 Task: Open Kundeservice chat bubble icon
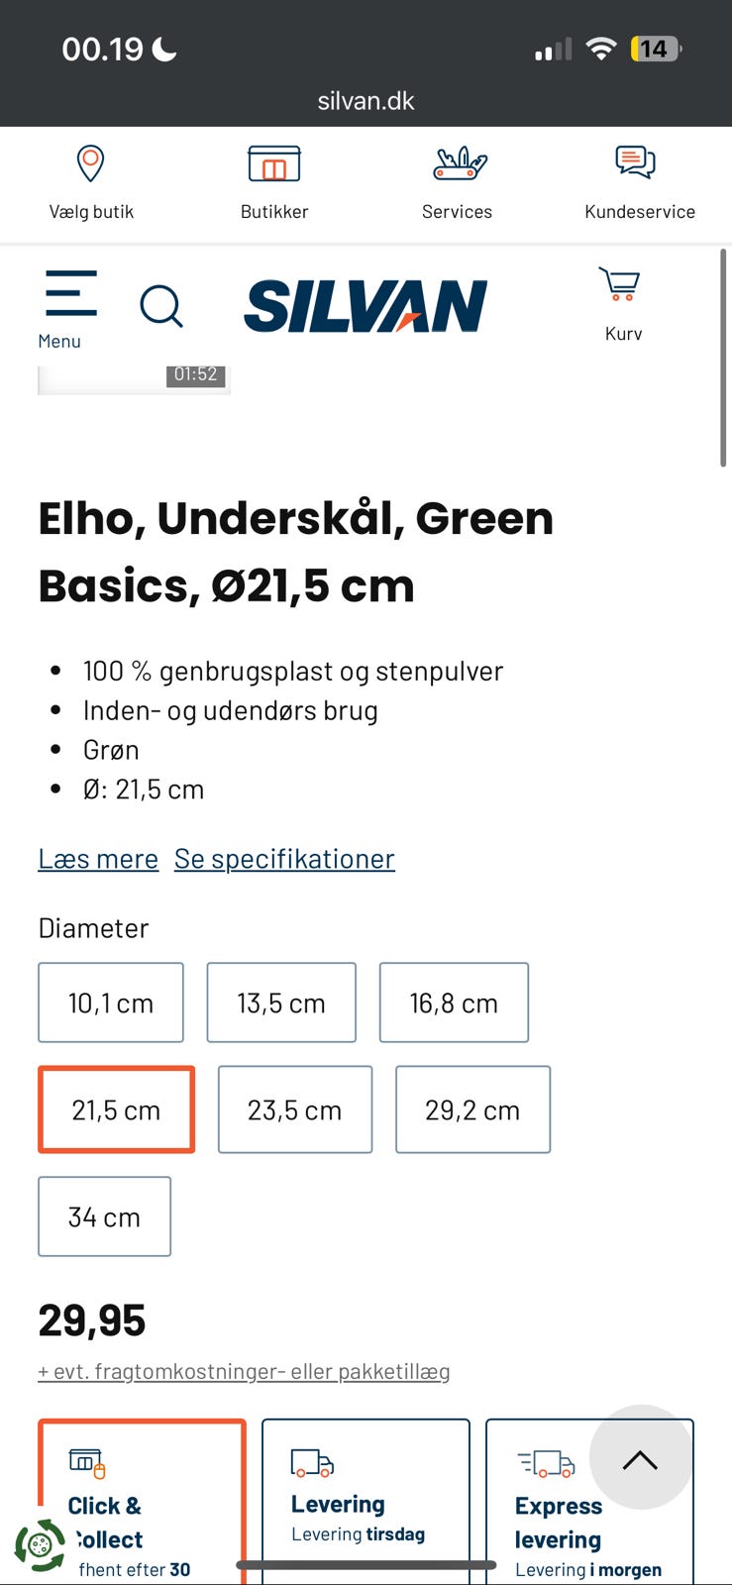[635, 161]
